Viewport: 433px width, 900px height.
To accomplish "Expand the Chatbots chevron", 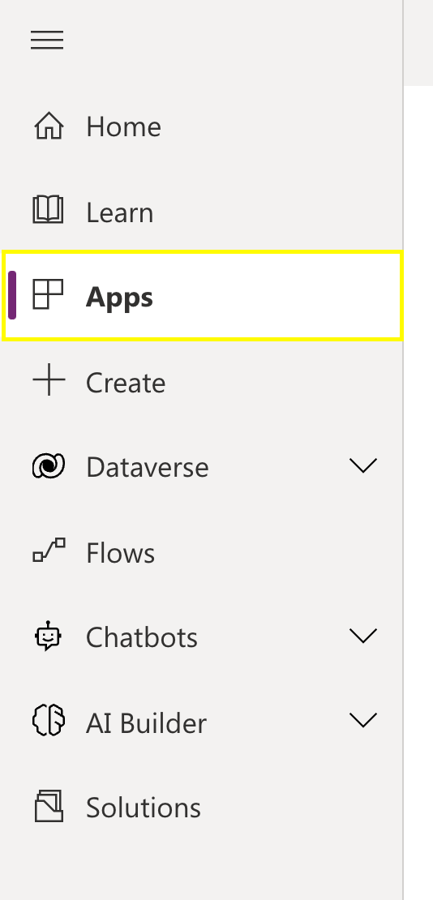I will [x=363, y=636].
